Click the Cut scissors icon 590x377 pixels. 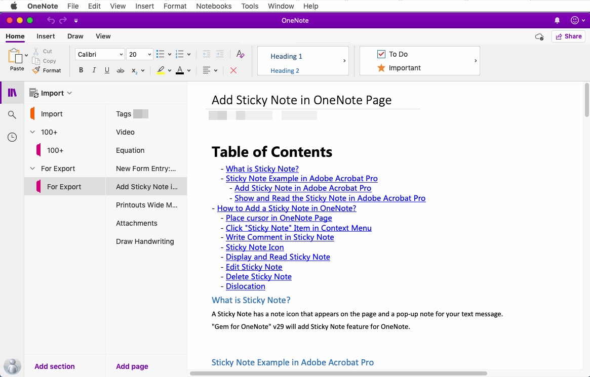(36, 51)
